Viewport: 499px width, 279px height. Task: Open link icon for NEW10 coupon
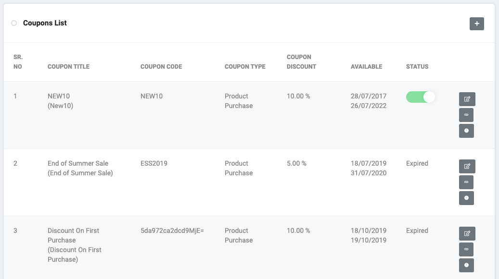(466, 115)
